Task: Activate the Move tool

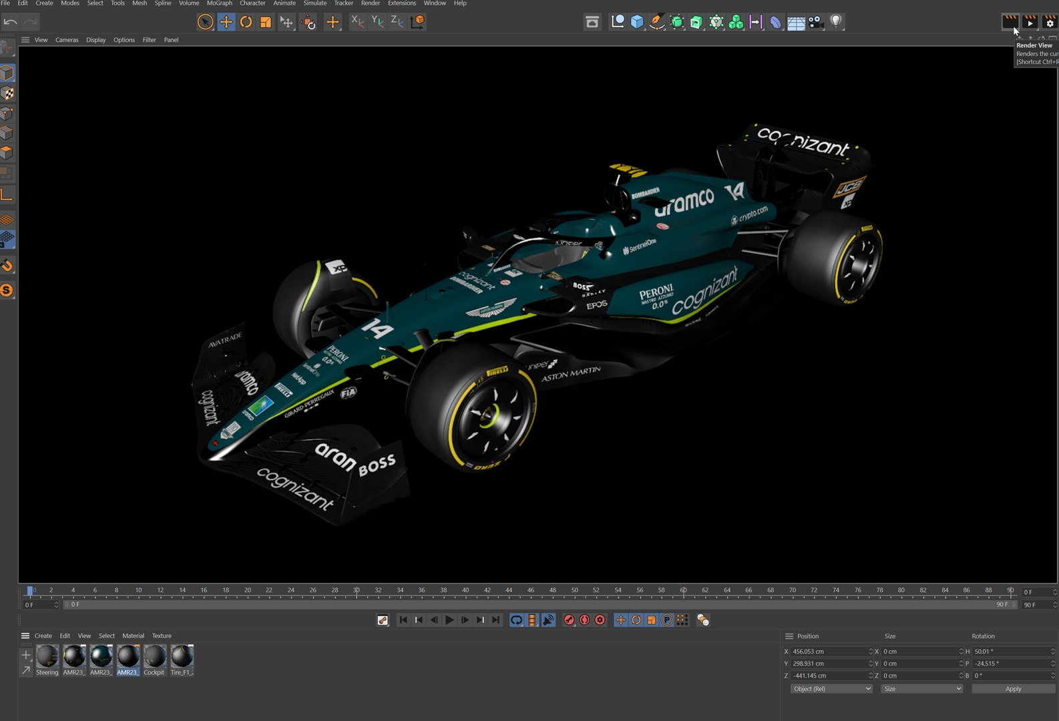Action: (226, 22)
